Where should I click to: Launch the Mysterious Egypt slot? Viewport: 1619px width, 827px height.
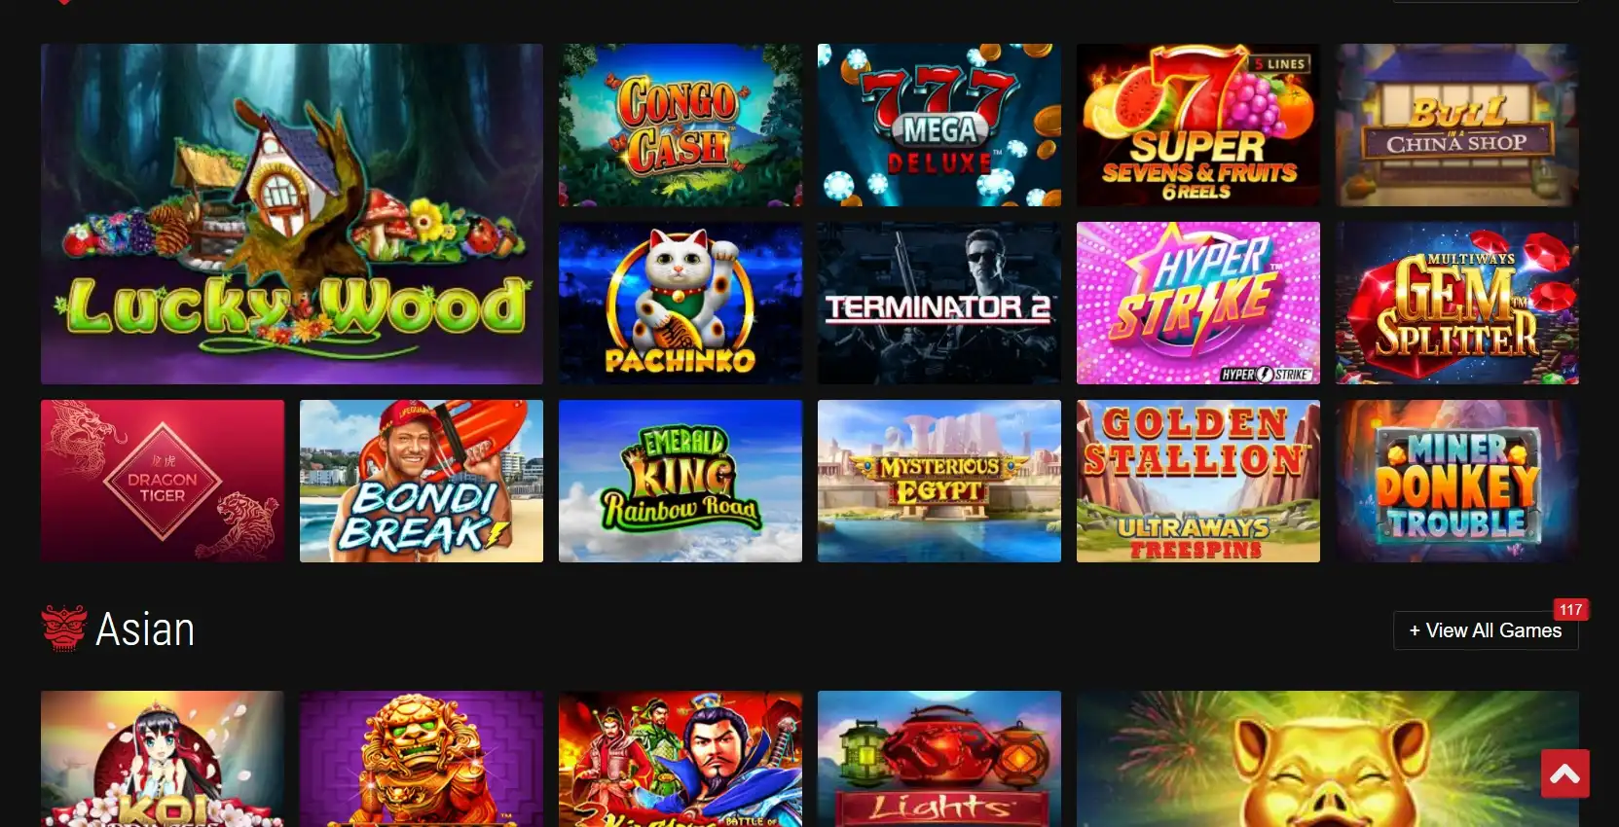[939, 481]
